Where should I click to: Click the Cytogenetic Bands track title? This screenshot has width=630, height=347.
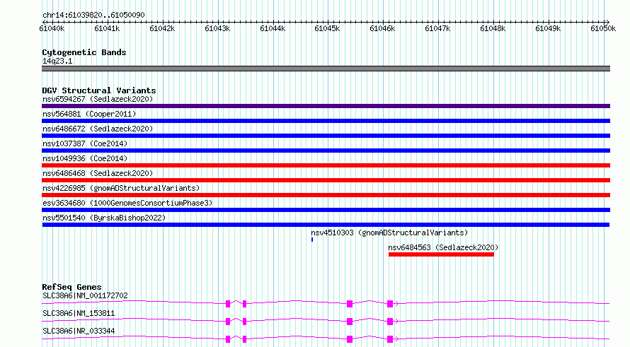[84, 52]
